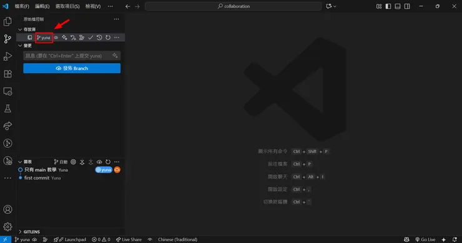Collapse the 圖表 graph section
The image size is (462, 243).
[x=20, y=162]
